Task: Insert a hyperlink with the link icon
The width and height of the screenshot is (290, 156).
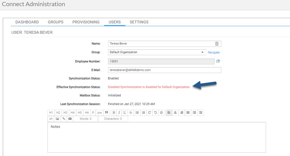Action: click(63, 119)
